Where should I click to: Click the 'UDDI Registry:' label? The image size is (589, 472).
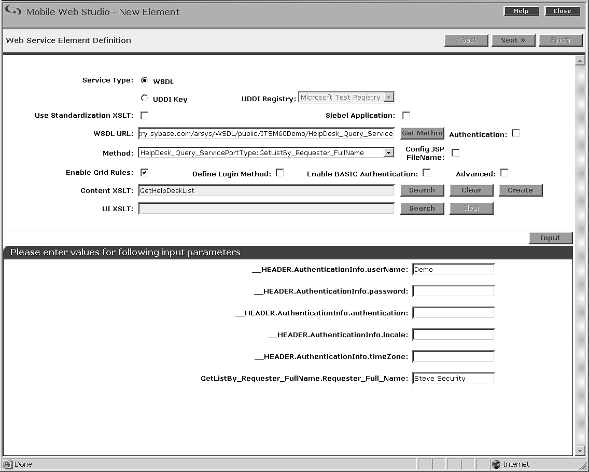coord(269,99)
